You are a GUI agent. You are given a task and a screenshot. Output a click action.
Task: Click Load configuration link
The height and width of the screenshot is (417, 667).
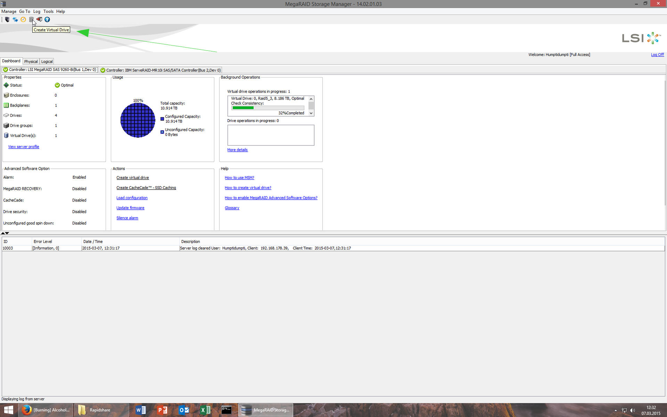132,198
